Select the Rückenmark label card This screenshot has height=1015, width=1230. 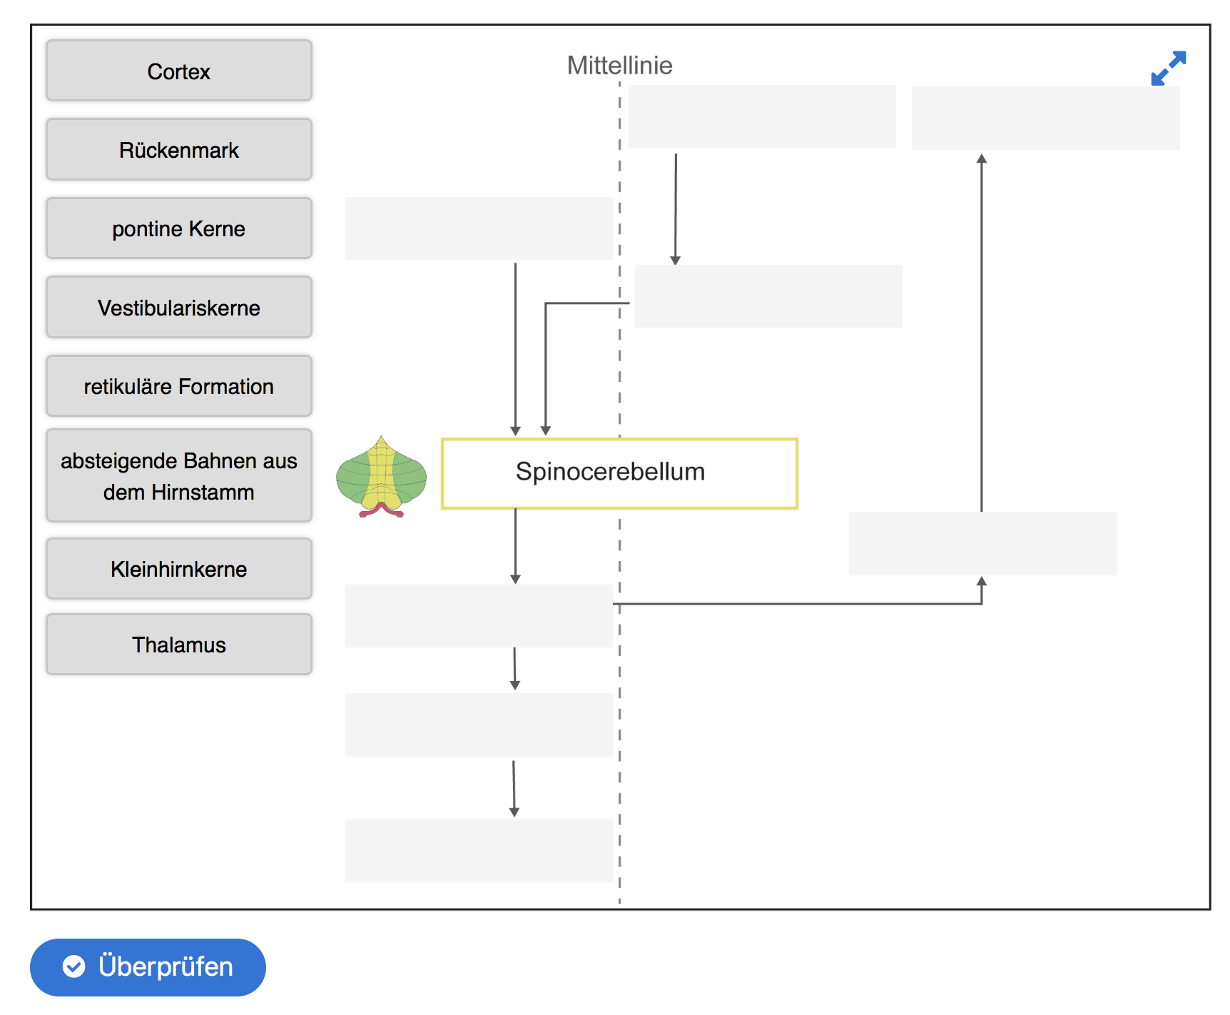point(179,149)
